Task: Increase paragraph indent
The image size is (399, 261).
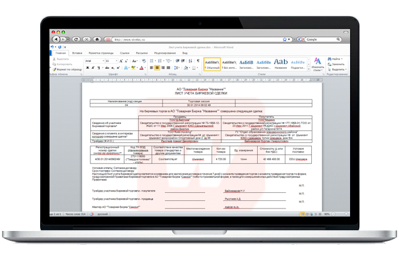Action: pyautogui.click(x=183, y=61)
